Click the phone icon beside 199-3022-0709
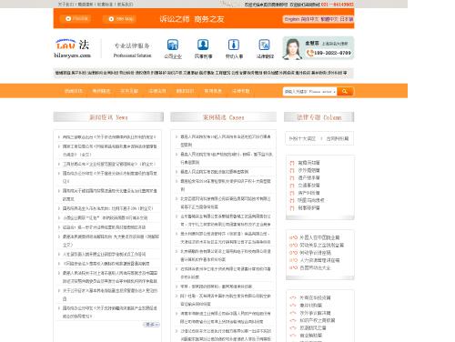 coord(310,53)
